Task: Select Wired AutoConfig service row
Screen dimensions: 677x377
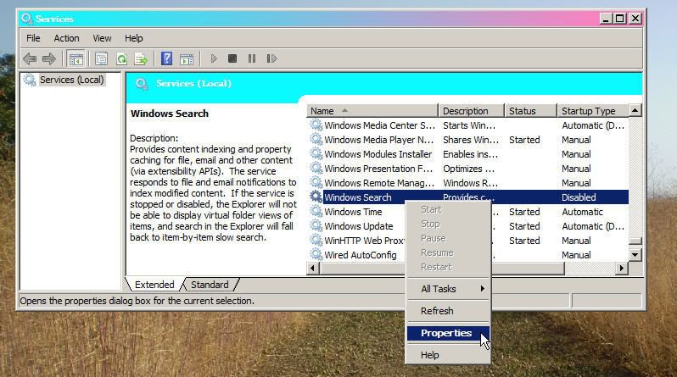Action: pos(467,255)
